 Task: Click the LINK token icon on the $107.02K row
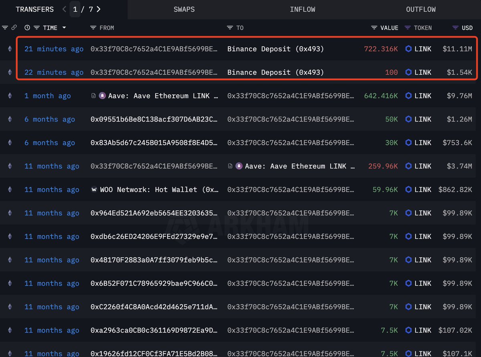pyautogui.click(x=408, y=331)
